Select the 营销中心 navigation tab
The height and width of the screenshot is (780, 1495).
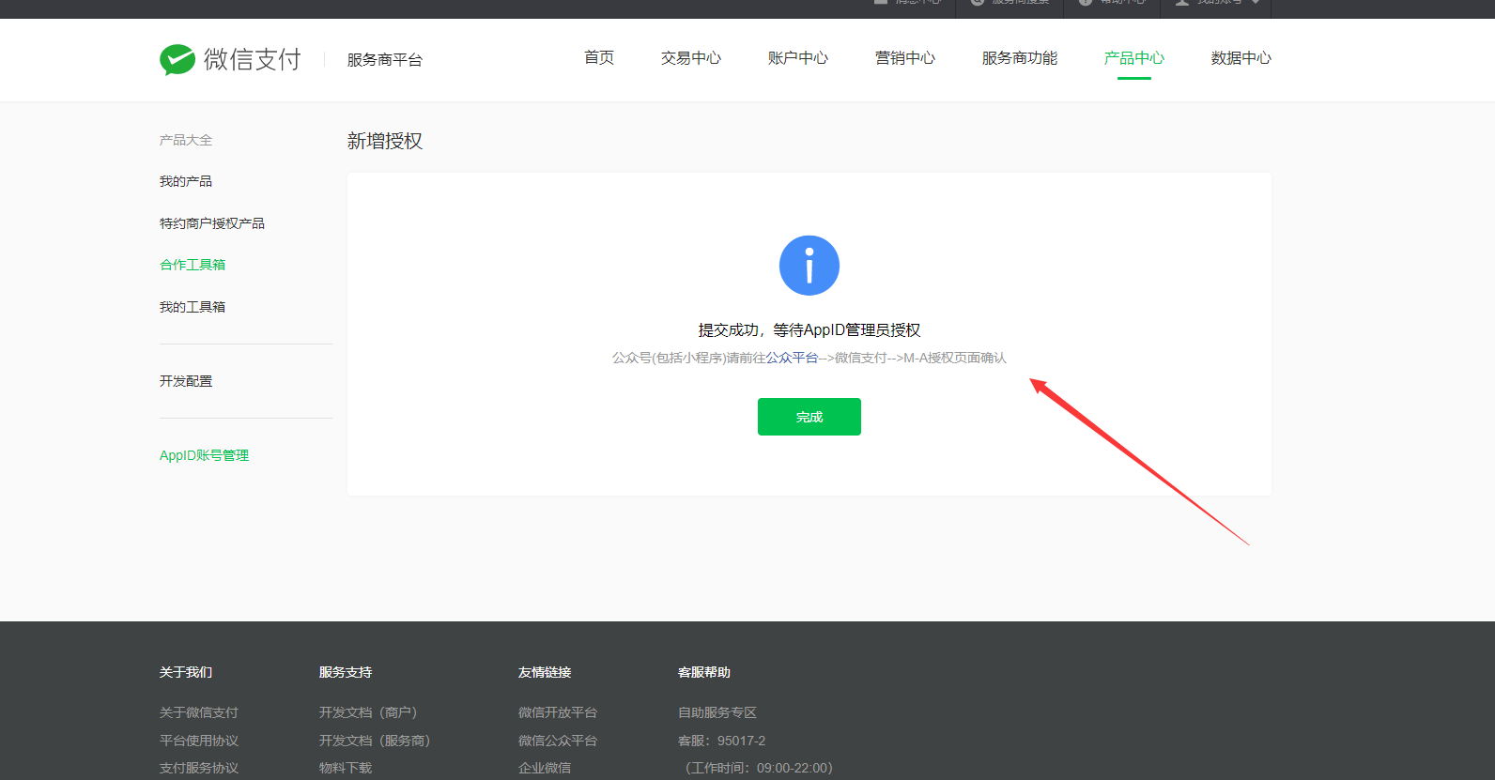click(x=904, y=58)
